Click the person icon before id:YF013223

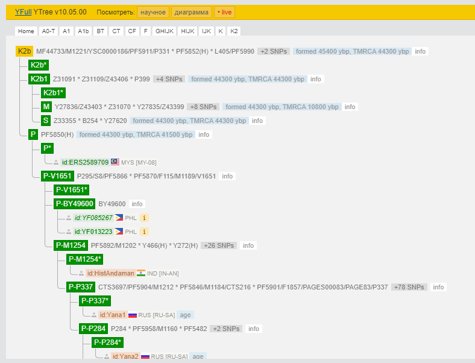click(x=69, y=232)
